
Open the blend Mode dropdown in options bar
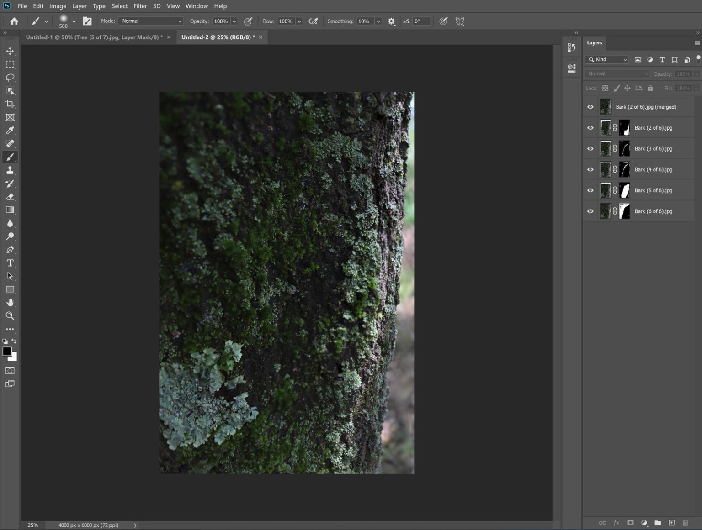tap(151, 21)
